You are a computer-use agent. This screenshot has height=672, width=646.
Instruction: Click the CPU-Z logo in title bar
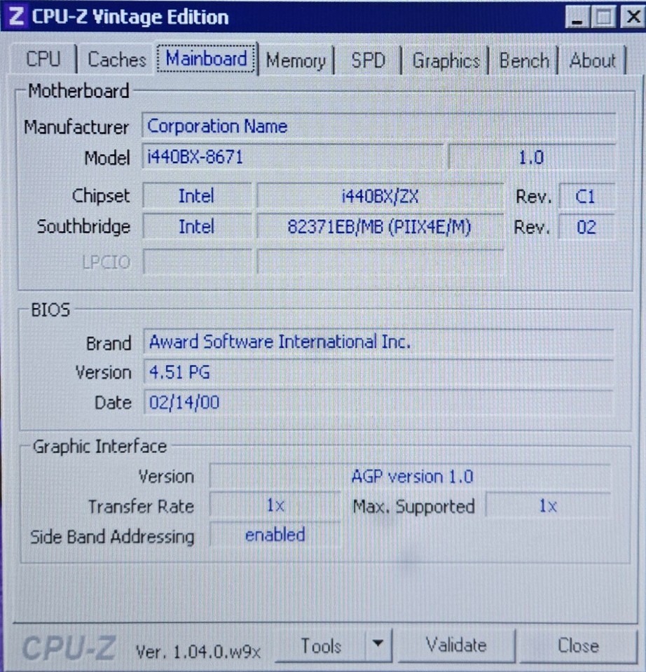14,16
